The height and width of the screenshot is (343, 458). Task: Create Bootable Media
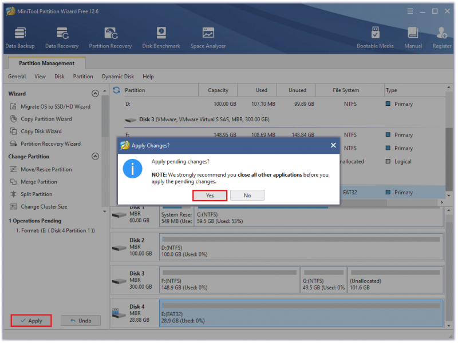click(x=376, y=38)
